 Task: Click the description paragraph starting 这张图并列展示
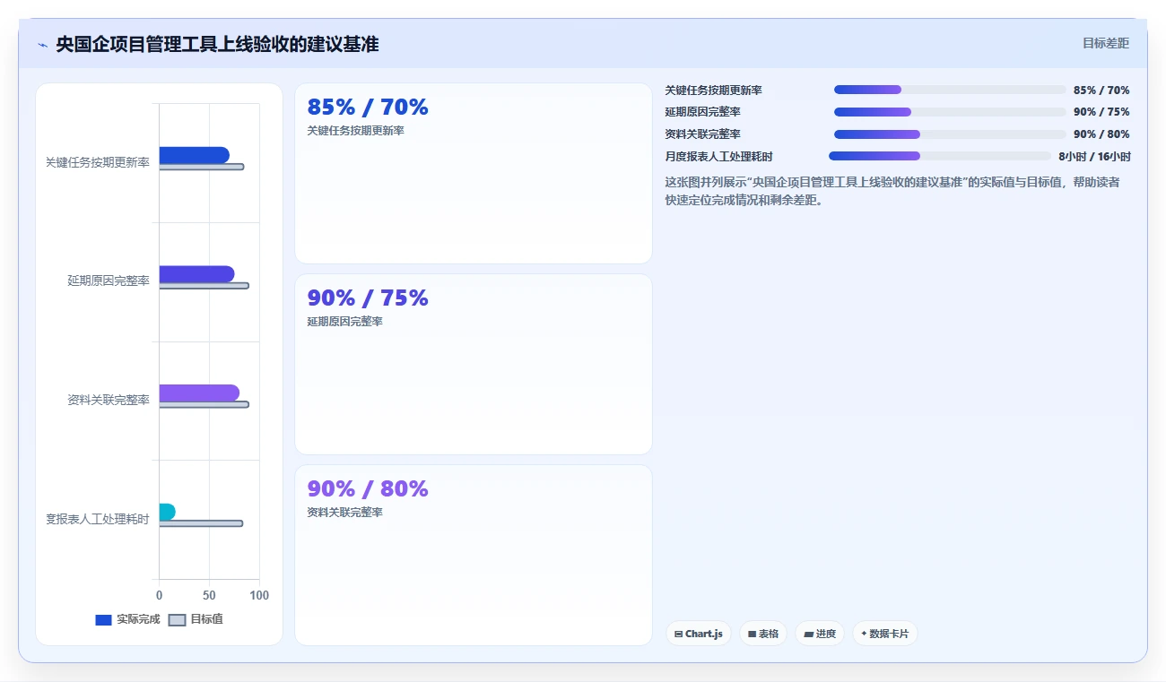(892, 191)
